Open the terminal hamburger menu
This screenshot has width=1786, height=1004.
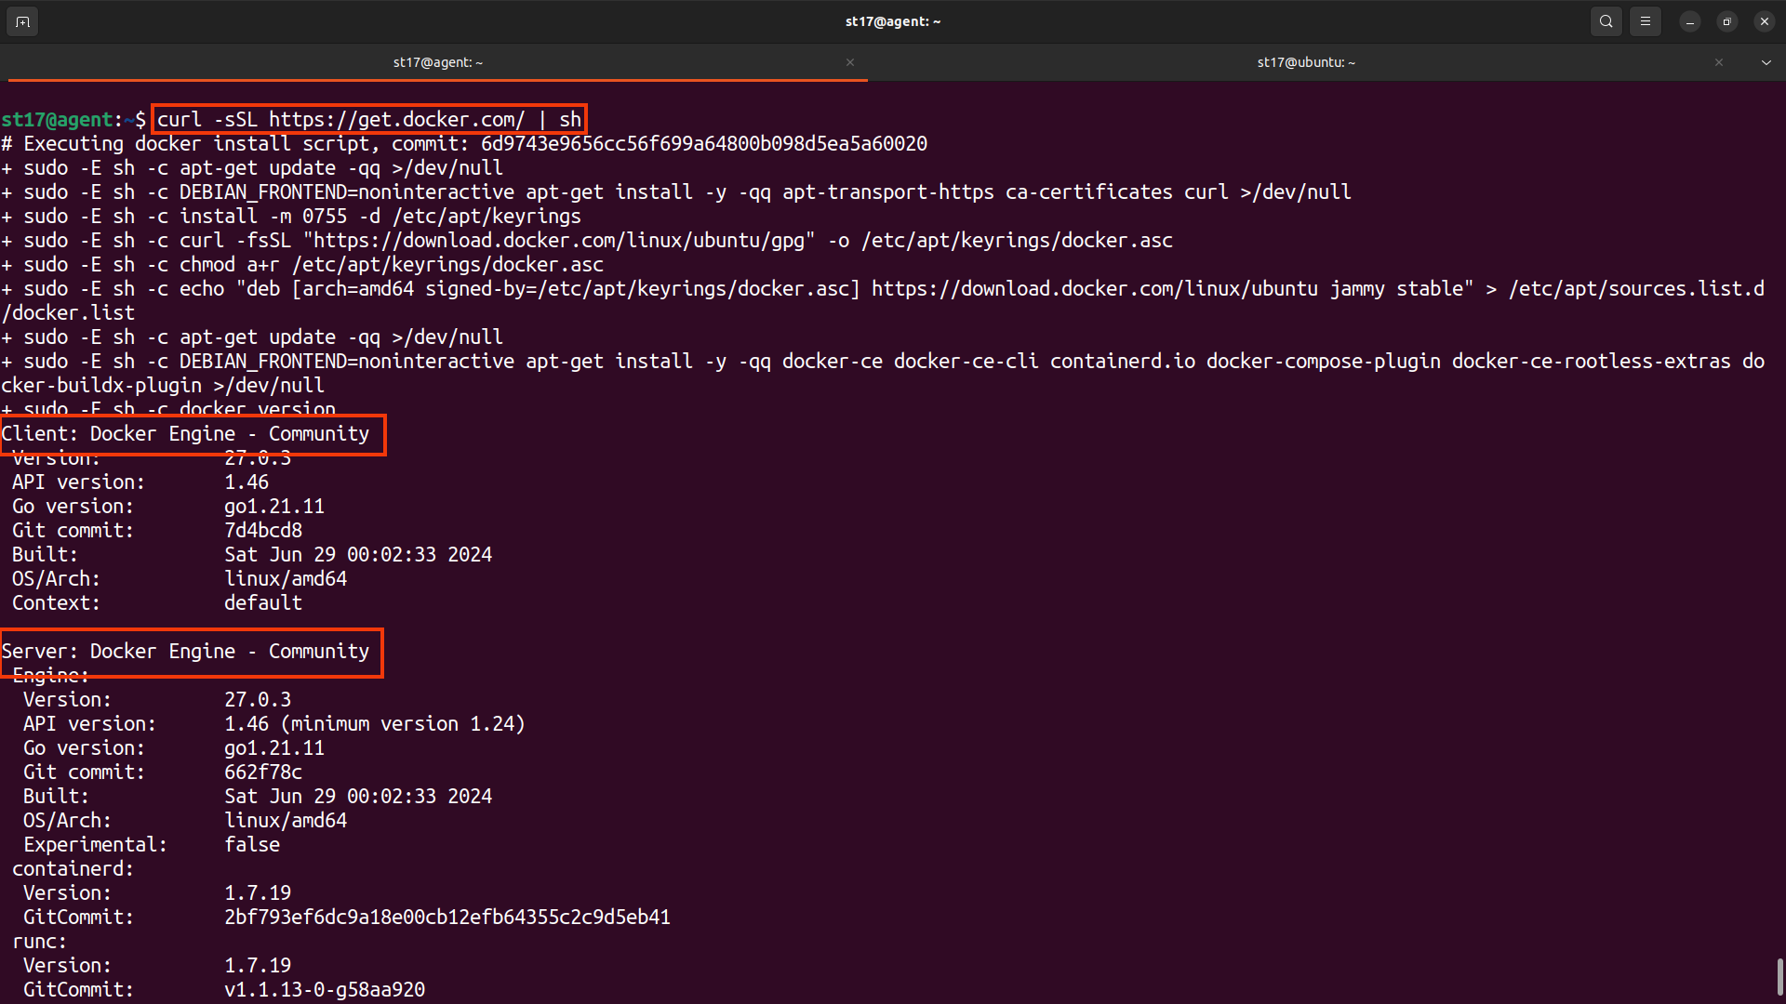coord(1646,21)
